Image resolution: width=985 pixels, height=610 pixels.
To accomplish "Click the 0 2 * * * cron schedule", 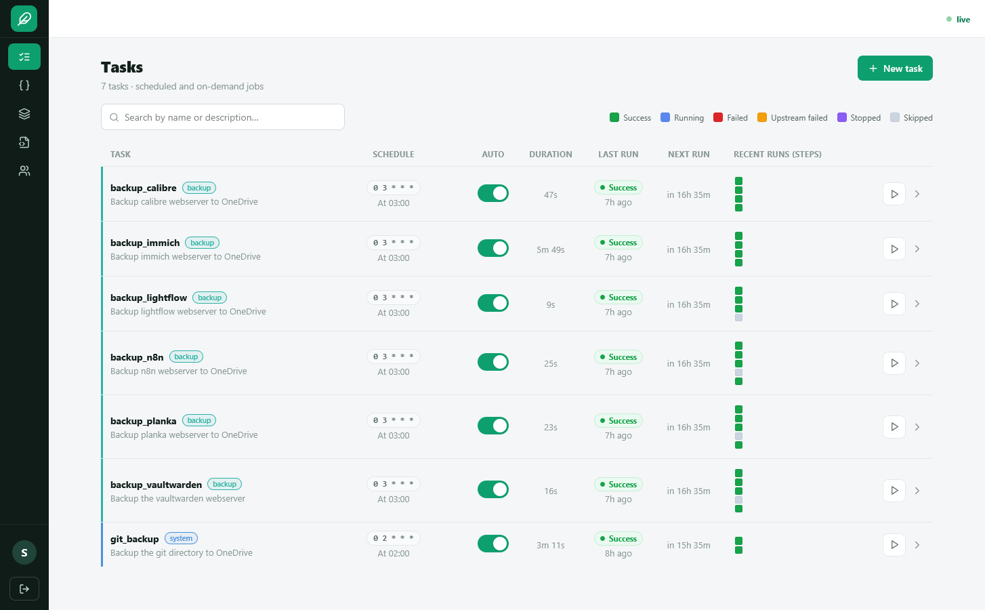I will tap(394, 538).
